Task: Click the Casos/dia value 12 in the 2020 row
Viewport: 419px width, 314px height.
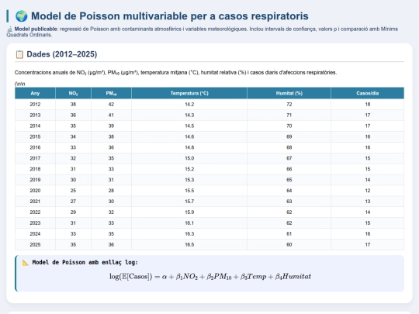Action: [x=368, y=191]
